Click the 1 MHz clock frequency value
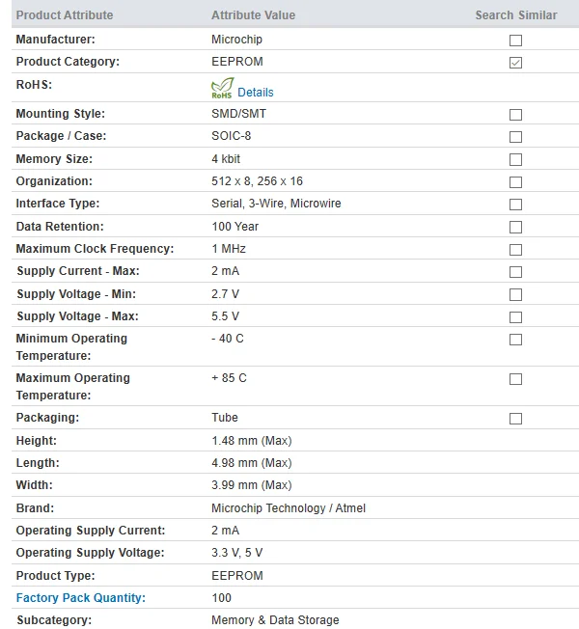This screenshot has width=579, height=629. (x=229, y=249)
